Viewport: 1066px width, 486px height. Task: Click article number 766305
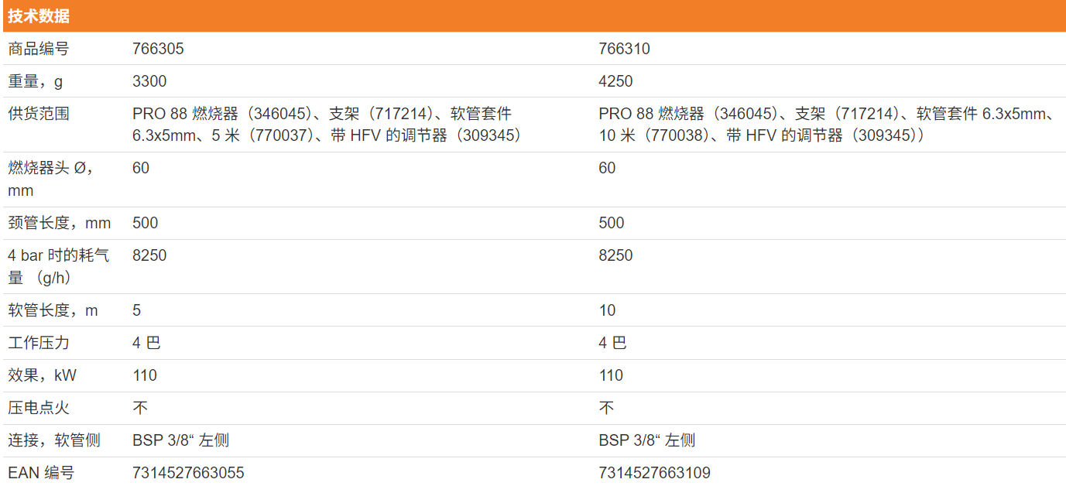(x=158, y=49)
